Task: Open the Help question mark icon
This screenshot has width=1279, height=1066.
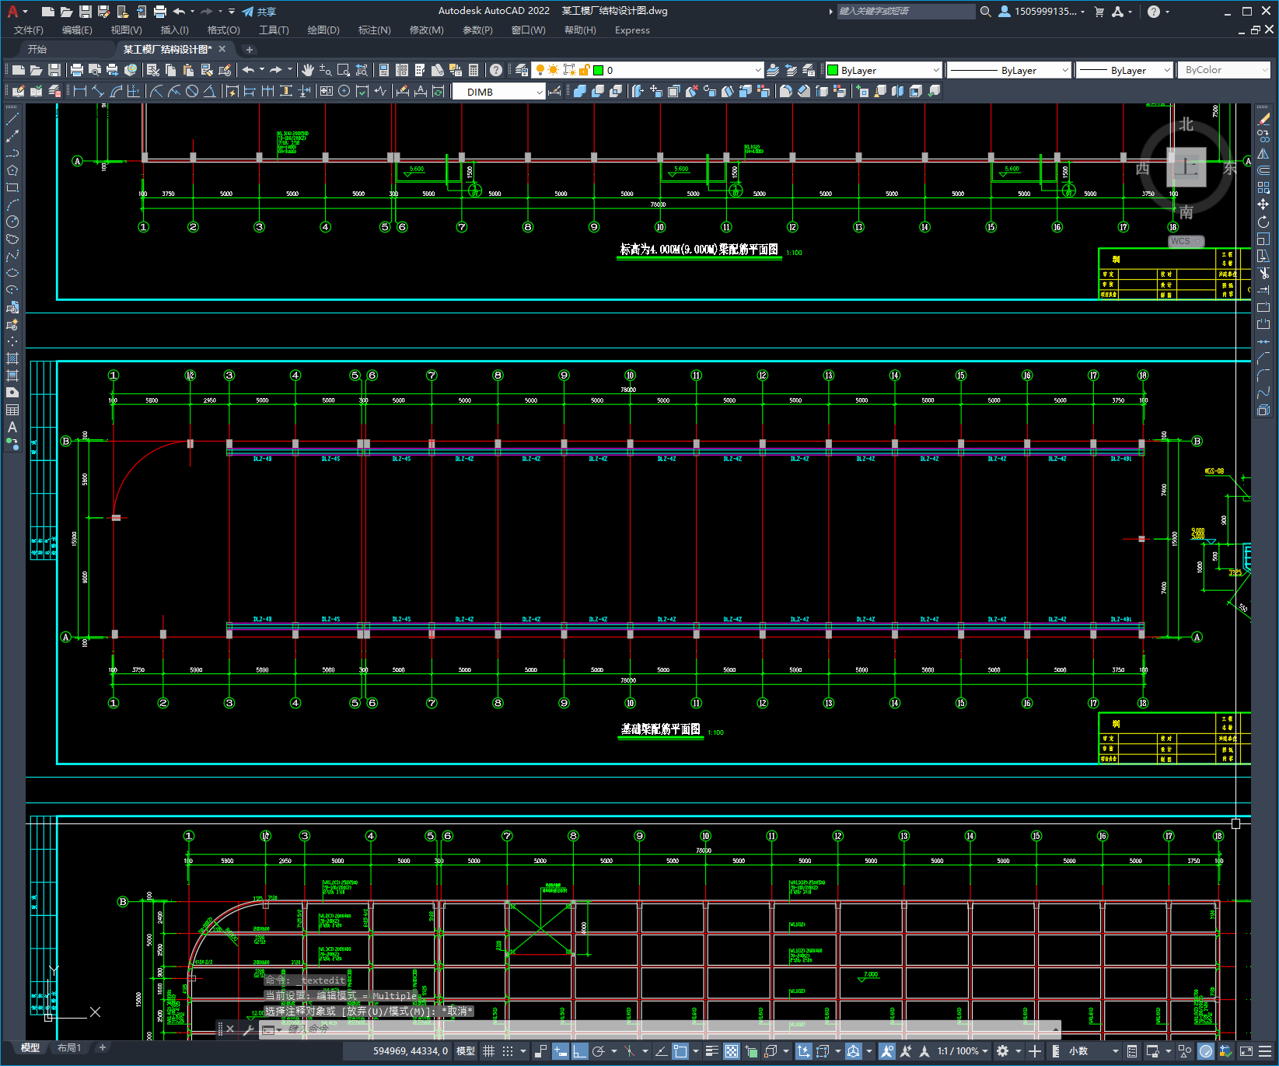Action: click(496, 70)
